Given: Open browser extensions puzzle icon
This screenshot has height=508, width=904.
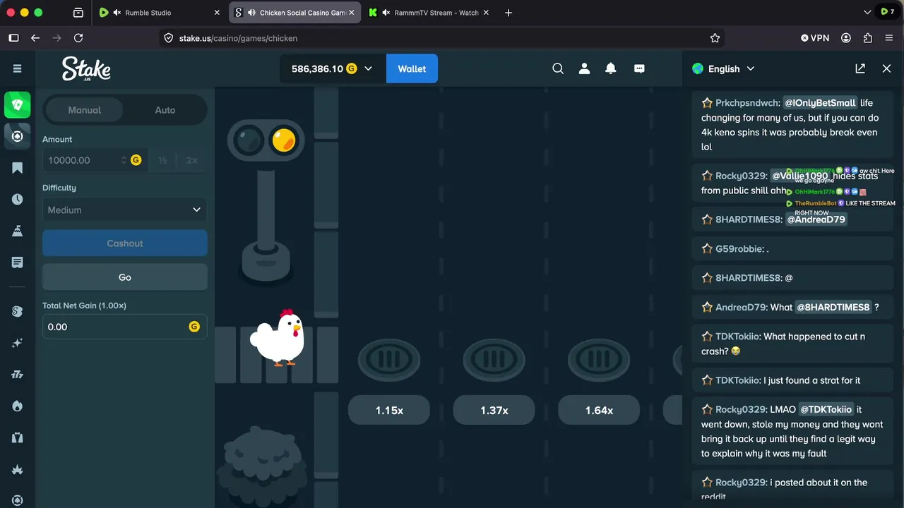Looking at the screenshot, I should point(868,38).
